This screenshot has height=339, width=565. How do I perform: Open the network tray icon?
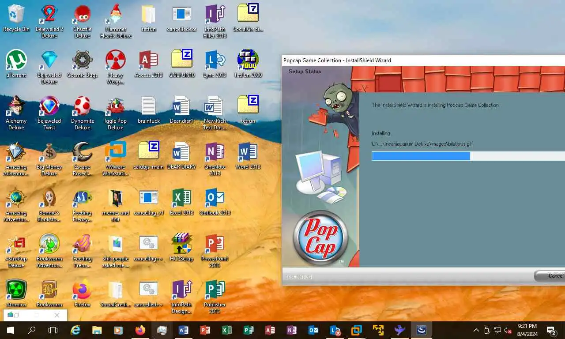point(497,330)
